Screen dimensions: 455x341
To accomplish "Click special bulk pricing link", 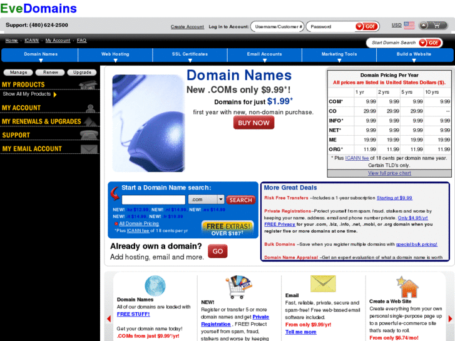I will (417, 244).
